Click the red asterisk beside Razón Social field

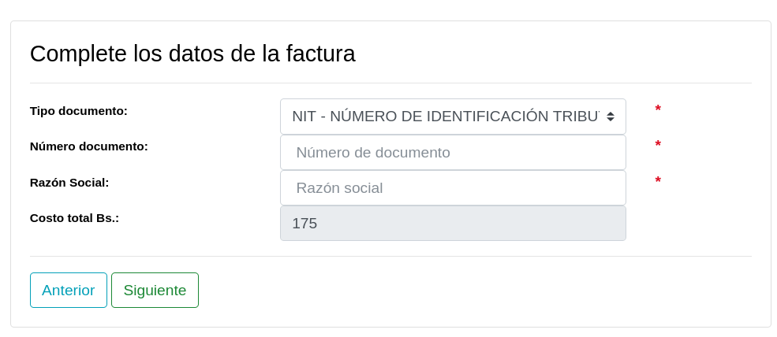coord(658,181)
